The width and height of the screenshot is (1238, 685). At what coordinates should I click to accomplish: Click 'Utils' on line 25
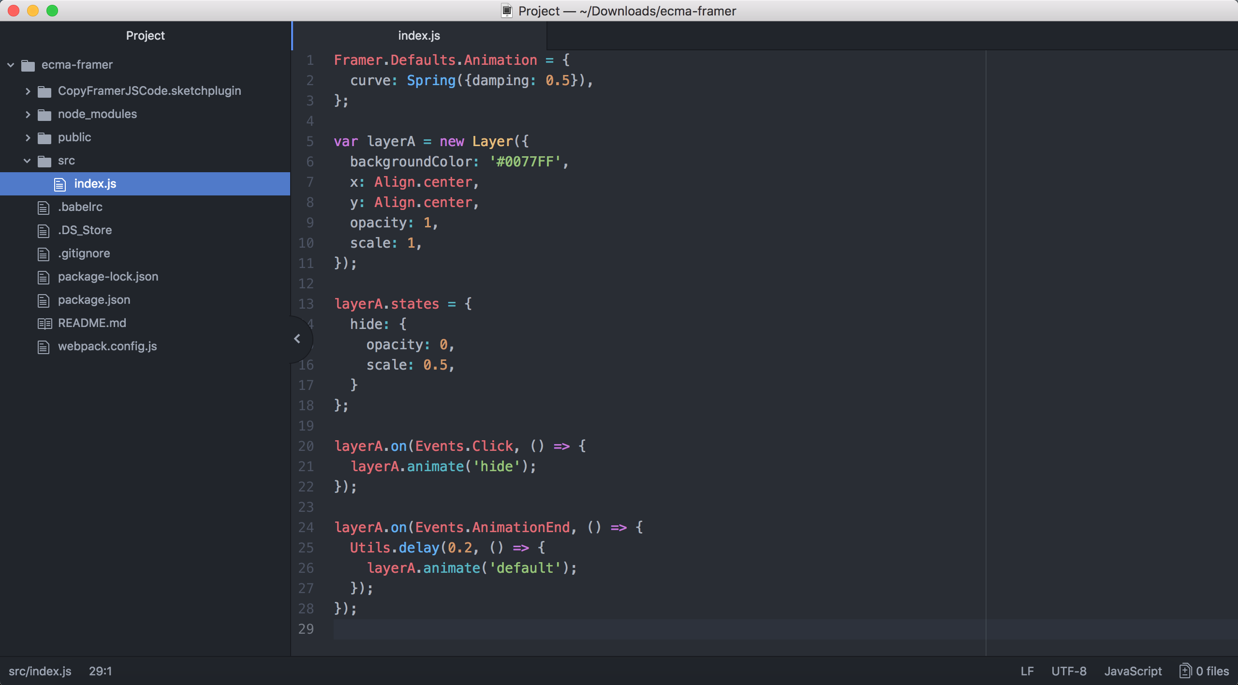[370, 548]
